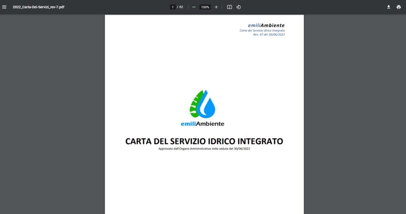Click header line Carta del Servizio Idrico Integrato
The height and width of the screenshot is (214, 406).
tap(262, 30)
